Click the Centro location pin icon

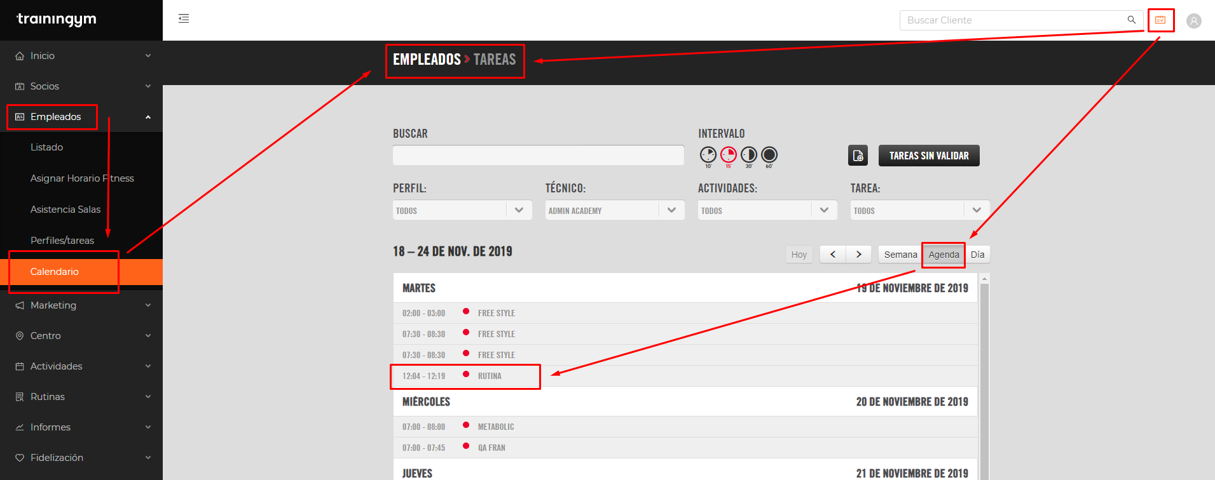pos(20,336)
